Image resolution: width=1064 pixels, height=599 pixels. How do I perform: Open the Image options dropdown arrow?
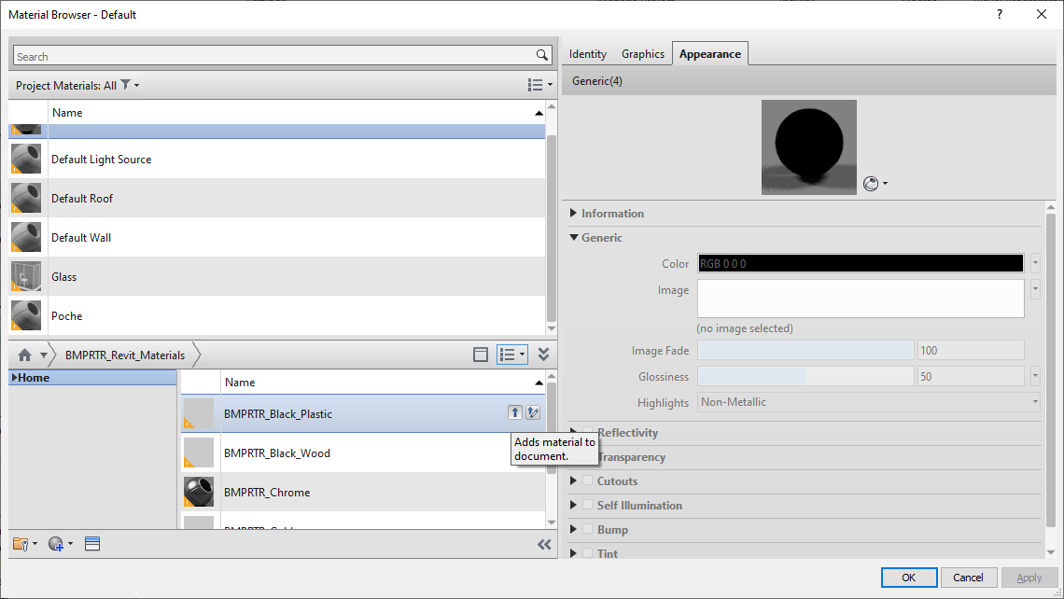(x=1035, y=289)
